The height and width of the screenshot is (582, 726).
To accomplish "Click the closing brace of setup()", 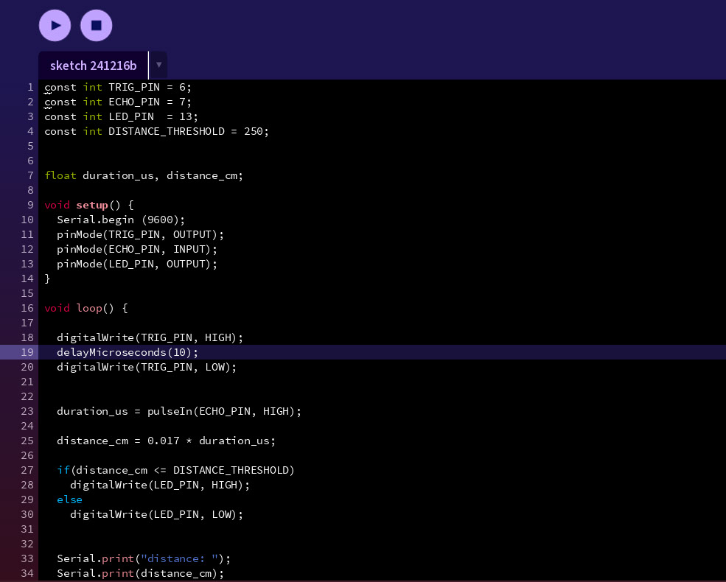I will pos(47,278).
